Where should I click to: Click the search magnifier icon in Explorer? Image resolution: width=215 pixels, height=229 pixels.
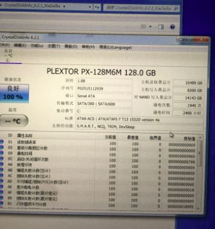pyautogui.click(x=176, y=8)
